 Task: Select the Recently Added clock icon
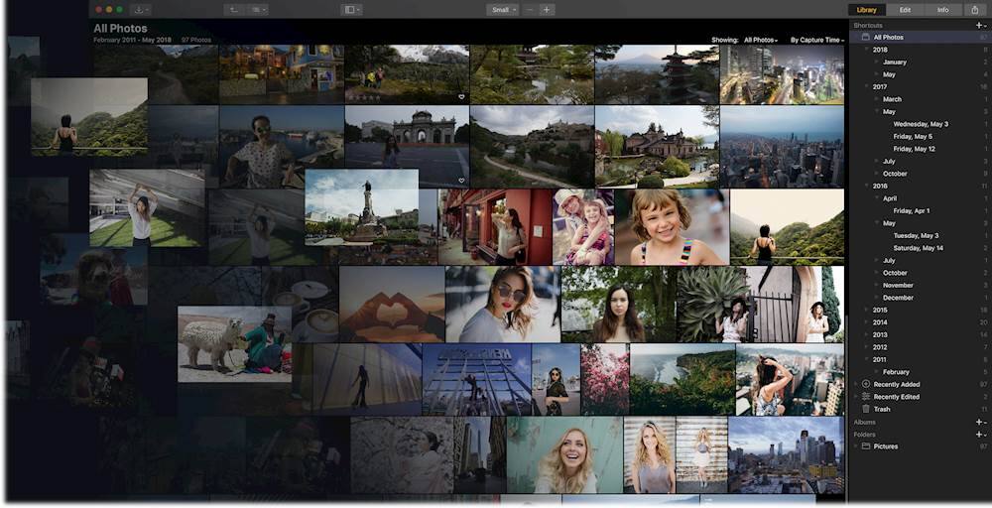pyautogui.click(x=866, y=384)
